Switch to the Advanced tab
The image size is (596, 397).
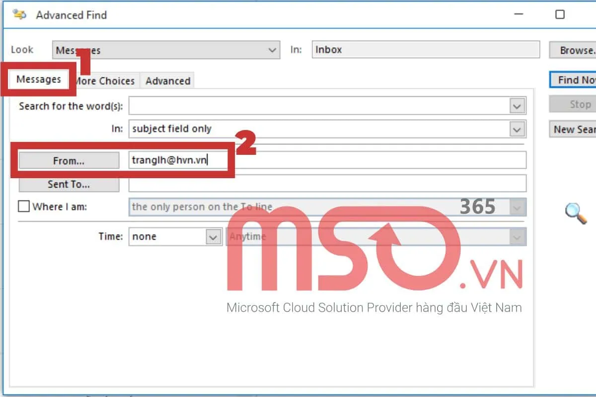[167, 80]
